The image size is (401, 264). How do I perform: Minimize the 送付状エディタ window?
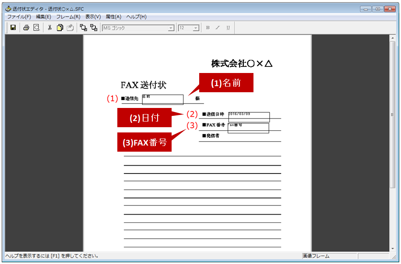(x=366, y=9)
